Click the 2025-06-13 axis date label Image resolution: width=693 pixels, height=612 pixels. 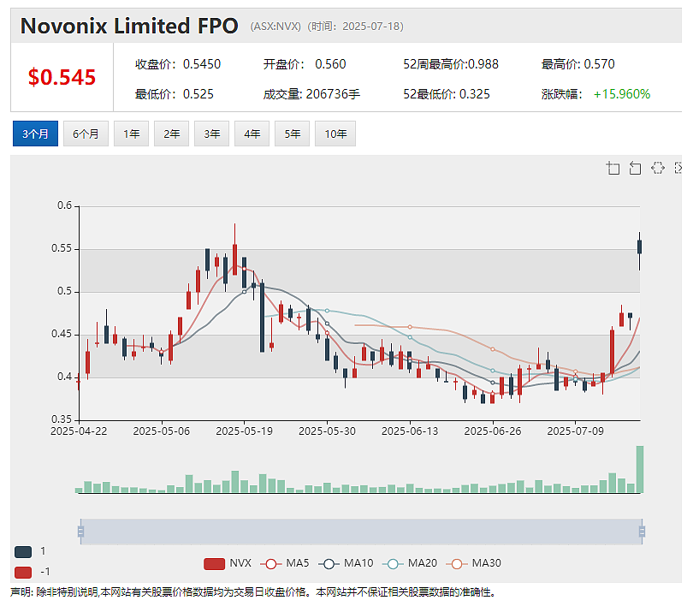click(410, 431)
